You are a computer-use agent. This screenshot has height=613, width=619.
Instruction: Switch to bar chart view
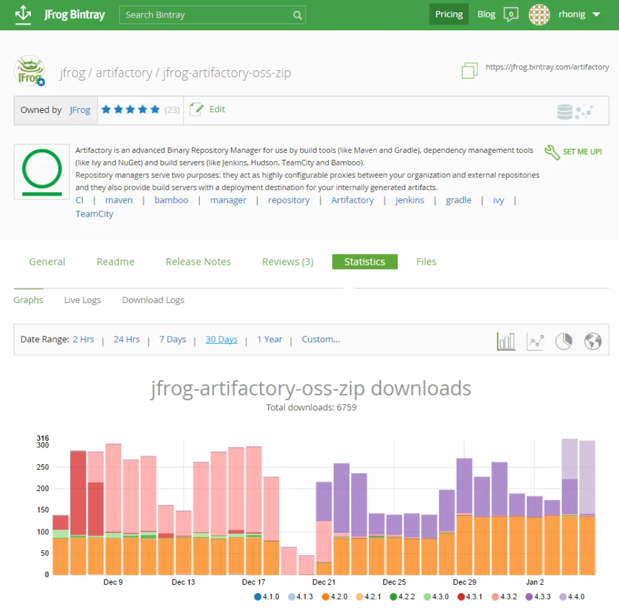tap(506, 341)
